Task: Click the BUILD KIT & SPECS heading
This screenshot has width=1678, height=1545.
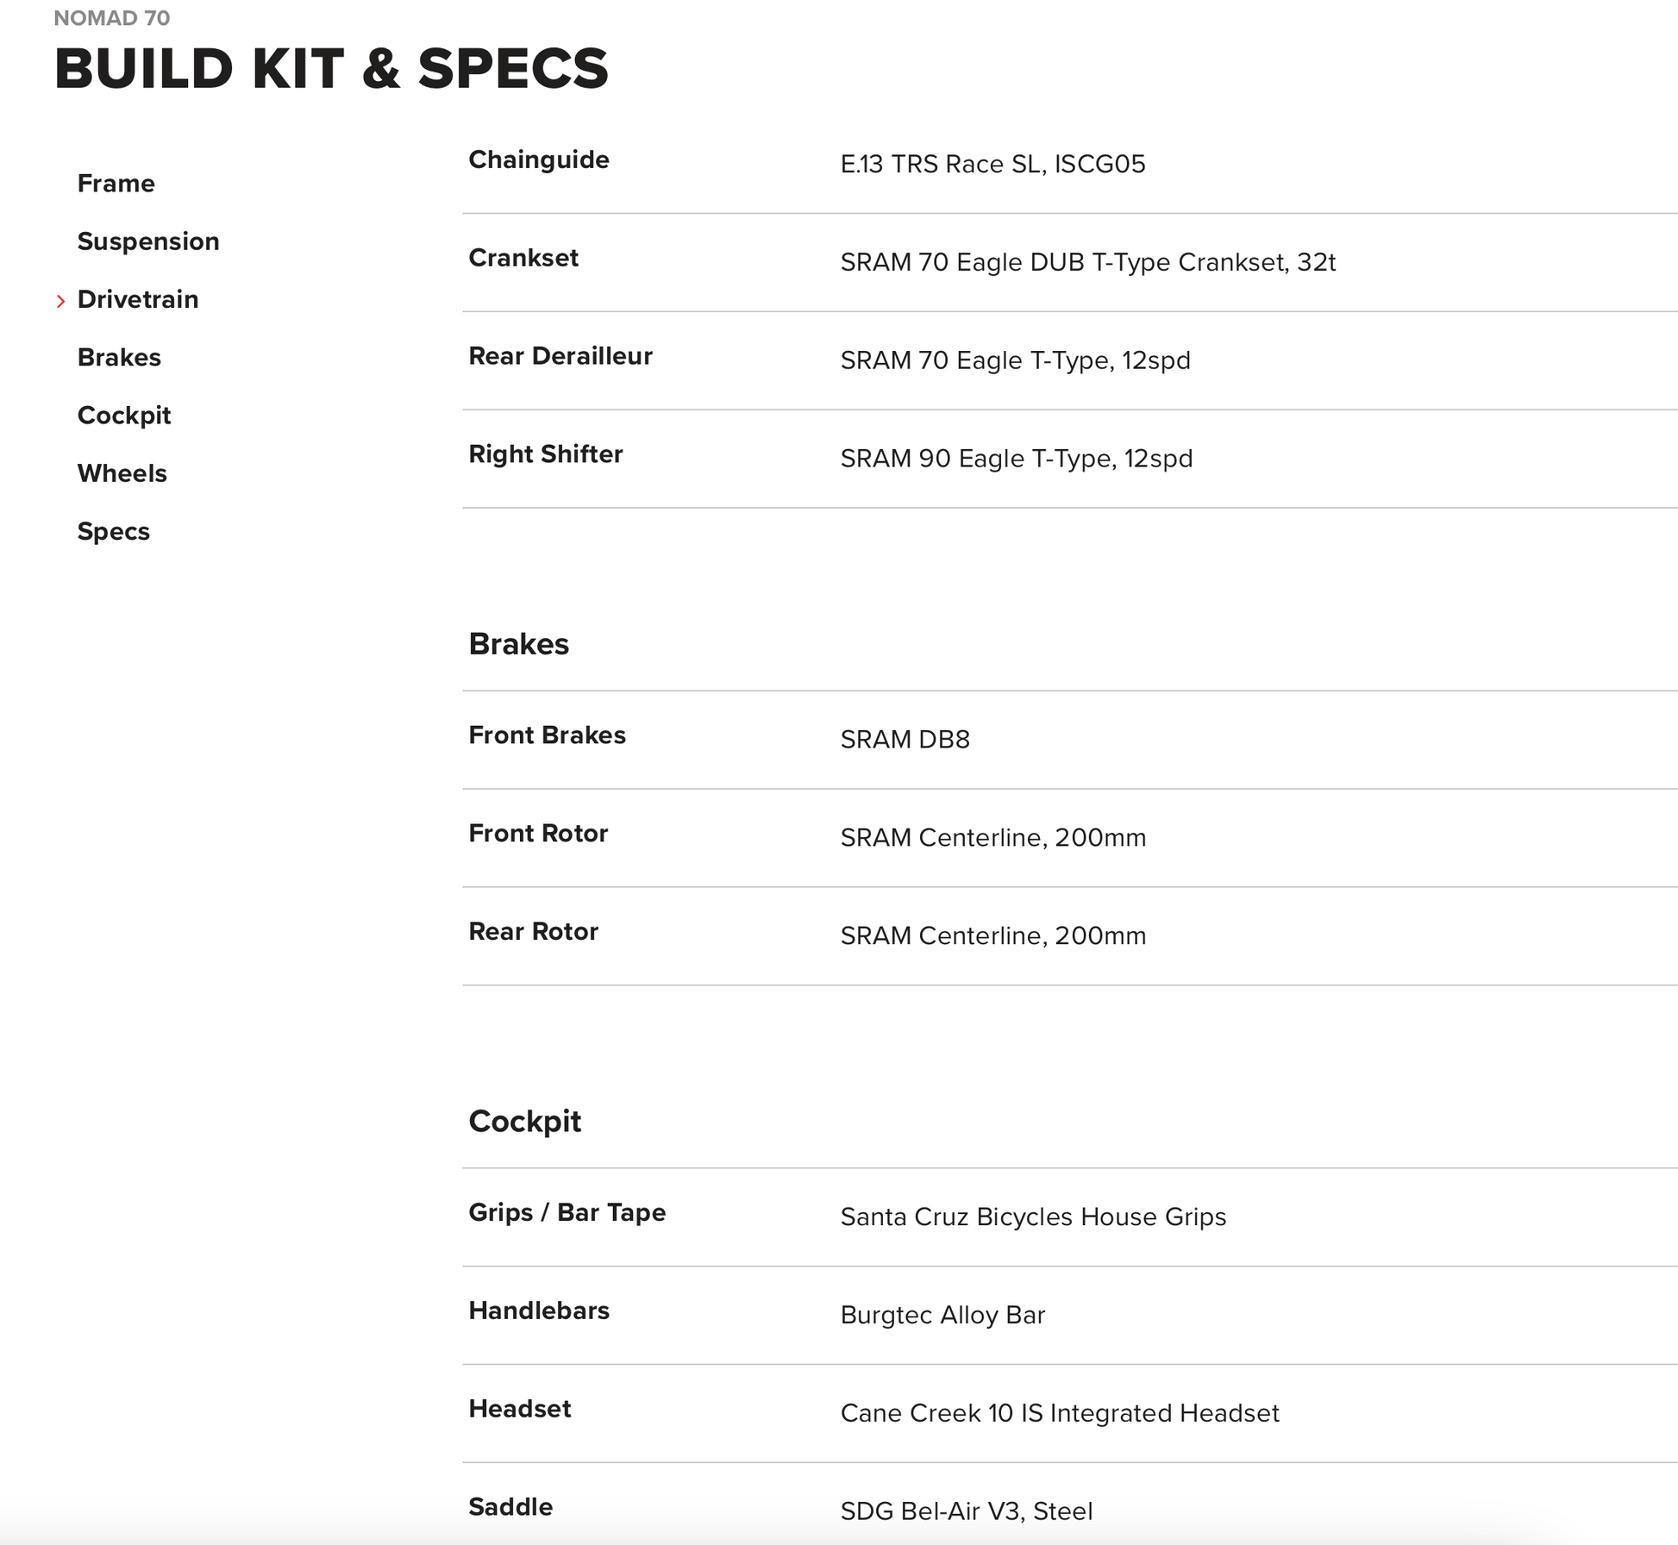Action: pos(331,69)
